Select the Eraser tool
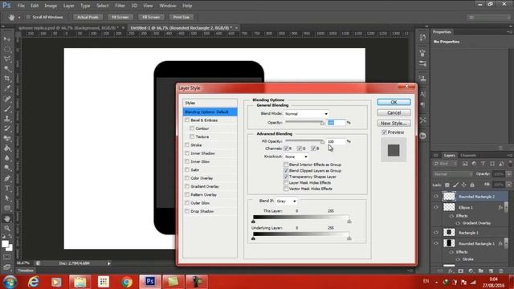The height and width of the screenshot is (289, 514). click(7, 138)
